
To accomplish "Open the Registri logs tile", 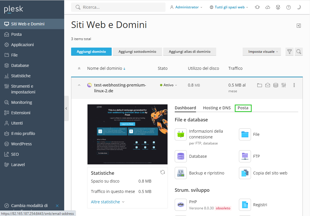I will coord(253,205).
